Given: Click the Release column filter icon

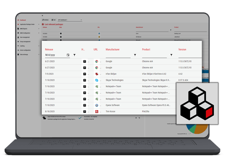Looking at the screenshot, I should click(74, 55).
